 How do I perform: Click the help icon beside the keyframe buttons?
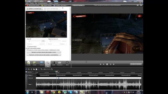(62, 8)
